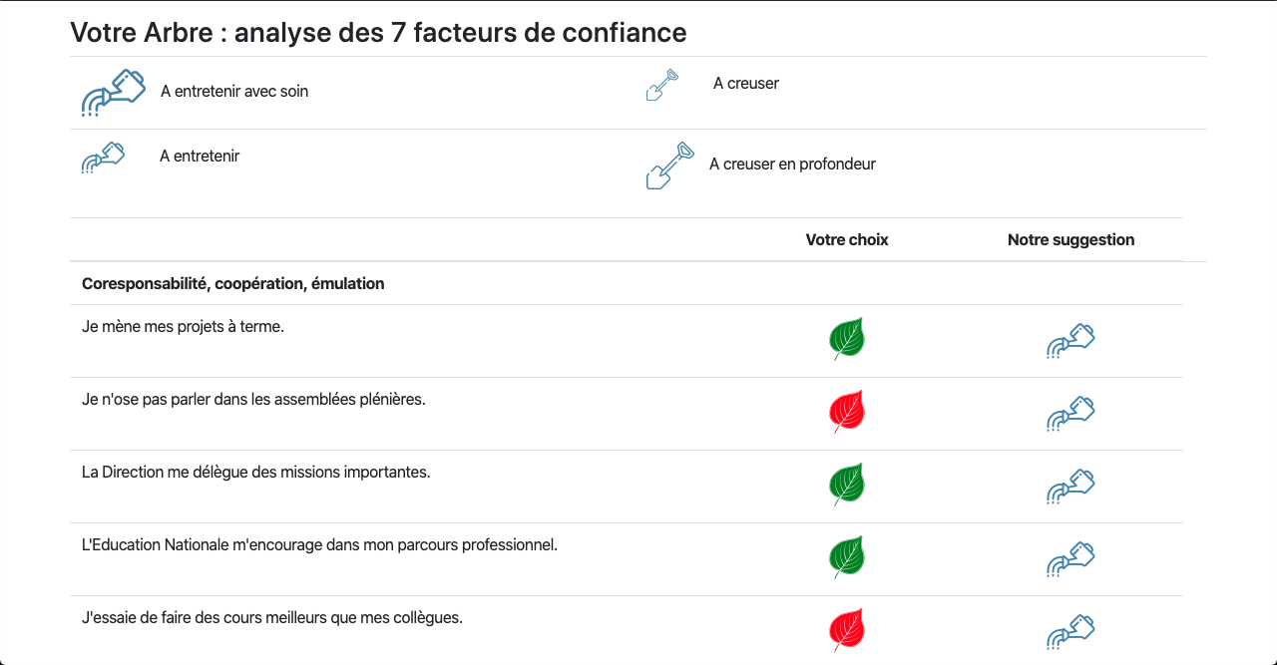Click the "Coresponsabilité, coopération, émulation" section heading

(233, 284)
